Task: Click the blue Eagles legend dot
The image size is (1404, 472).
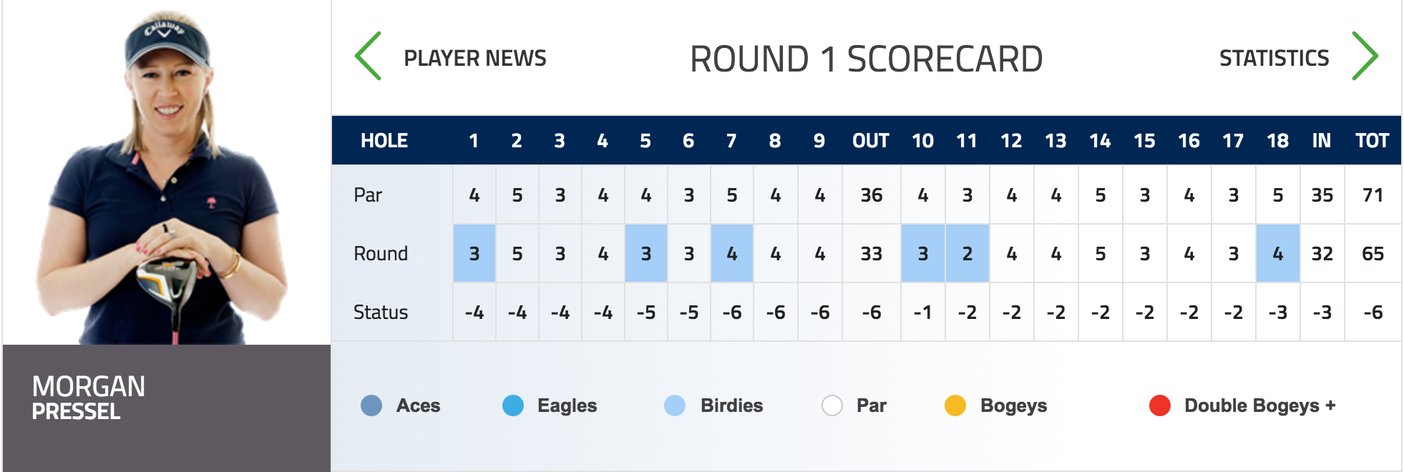Action: click(513, 405)
